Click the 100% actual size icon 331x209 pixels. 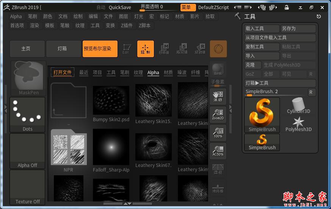218,133
